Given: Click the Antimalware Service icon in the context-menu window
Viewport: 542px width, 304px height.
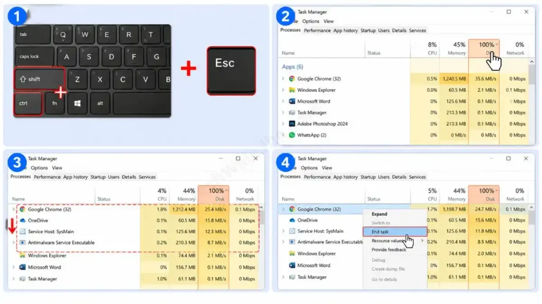Looking at the screenshot, I should 292,242.
